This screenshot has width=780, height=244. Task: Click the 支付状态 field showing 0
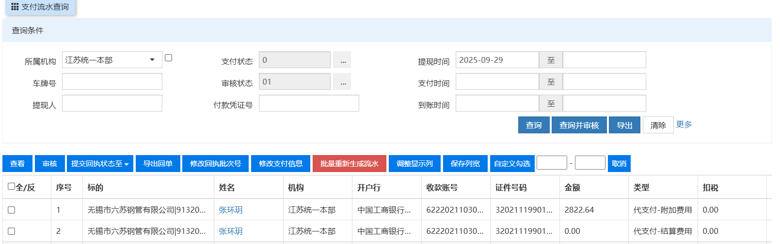click(295, 60)
